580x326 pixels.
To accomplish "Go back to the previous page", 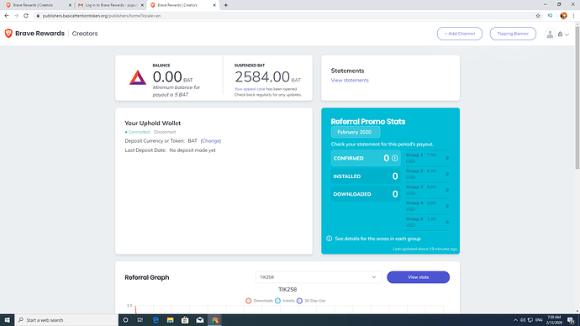I will point(6,16).
